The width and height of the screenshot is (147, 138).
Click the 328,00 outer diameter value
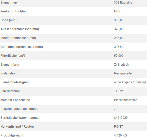(x=119, y=29)
